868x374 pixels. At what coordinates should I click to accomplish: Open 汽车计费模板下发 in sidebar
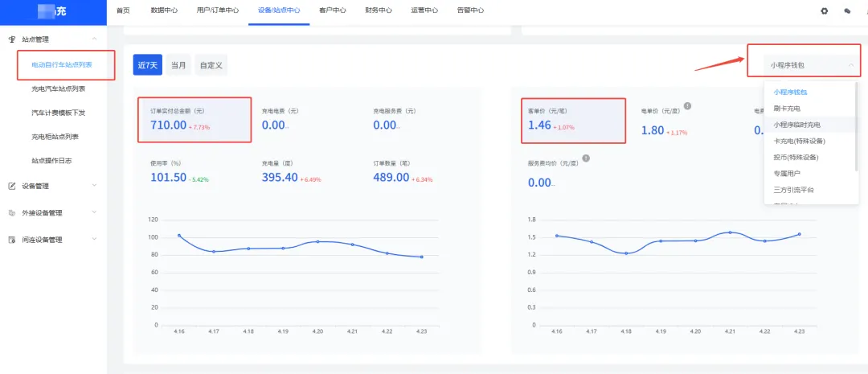coord(58,113)
